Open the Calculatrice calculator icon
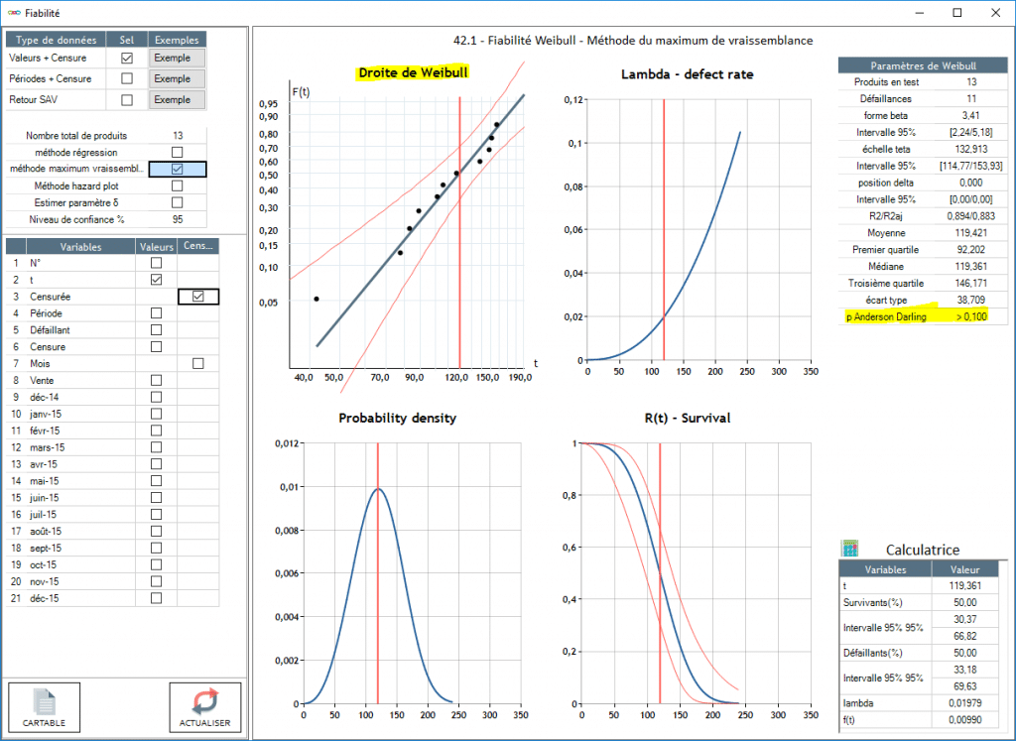This screenshot has height=741, width=1016. 849,549
